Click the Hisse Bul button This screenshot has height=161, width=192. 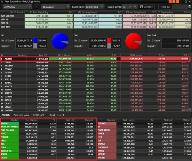point(165,7)
